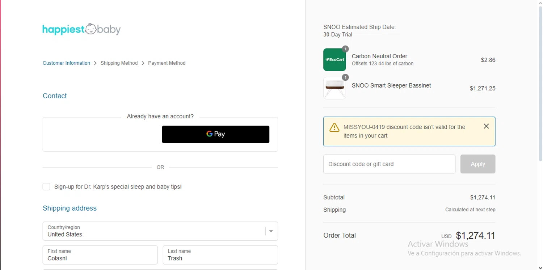Click the 'Carbon Neutral Order' item name
This screenshot has width=543, height=270.
(x=379, y=56)
